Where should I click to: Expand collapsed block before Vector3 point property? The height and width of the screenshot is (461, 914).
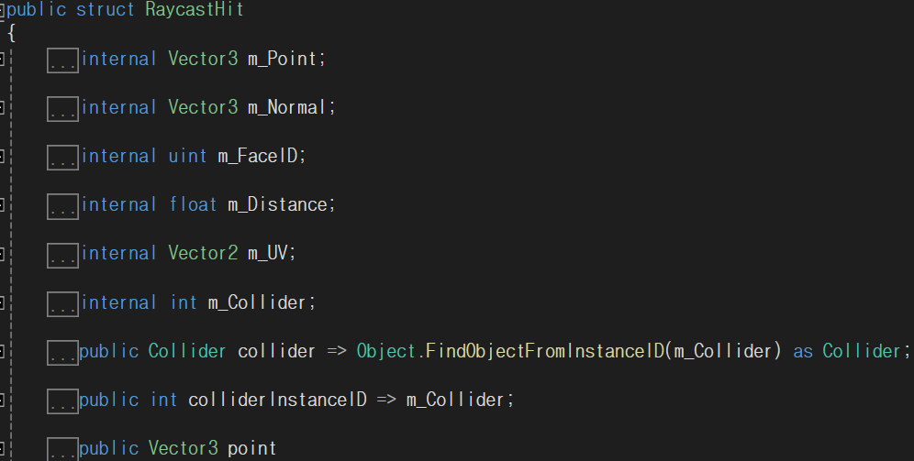(x=63, y=450)
